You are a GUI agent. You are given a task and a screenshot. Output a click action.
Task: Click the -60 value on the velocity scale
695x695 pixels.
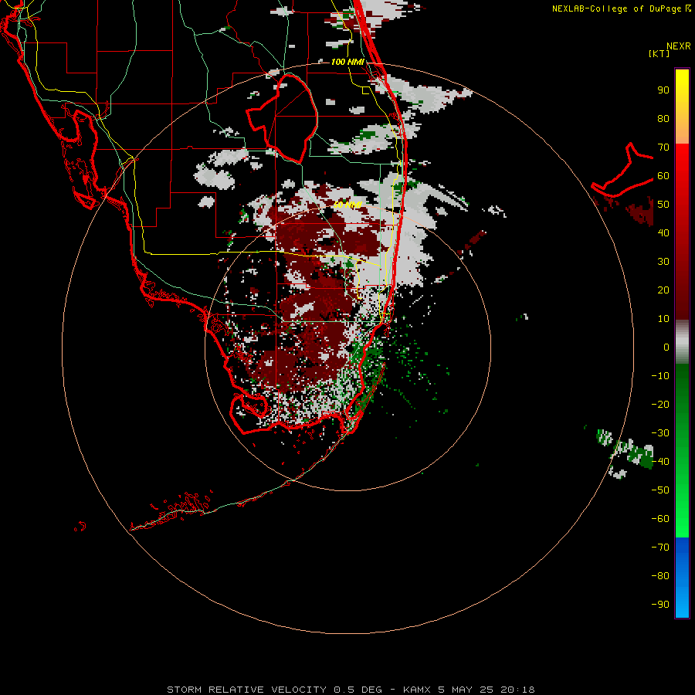click(660, 519)
